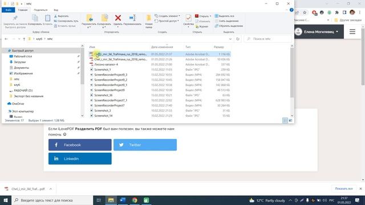The image size is (365, 205).
Task: Click the Windows taskbar search box
Action: click(x=52, y=200)
